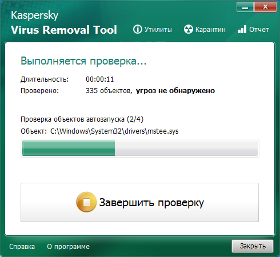The image size is (280, 257).
Task: Close window with red X button
Action: [x=265, y=7]
